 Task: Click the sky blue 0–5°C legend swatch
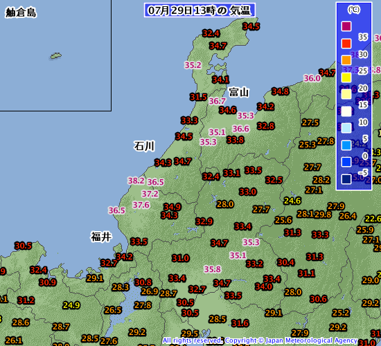click(x=346, y=145)
